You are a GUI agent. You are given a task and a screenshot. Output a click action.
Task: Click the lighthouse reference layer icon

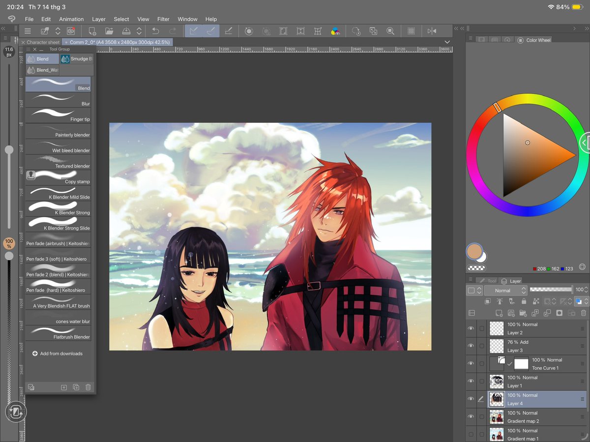tap(500, 301)
